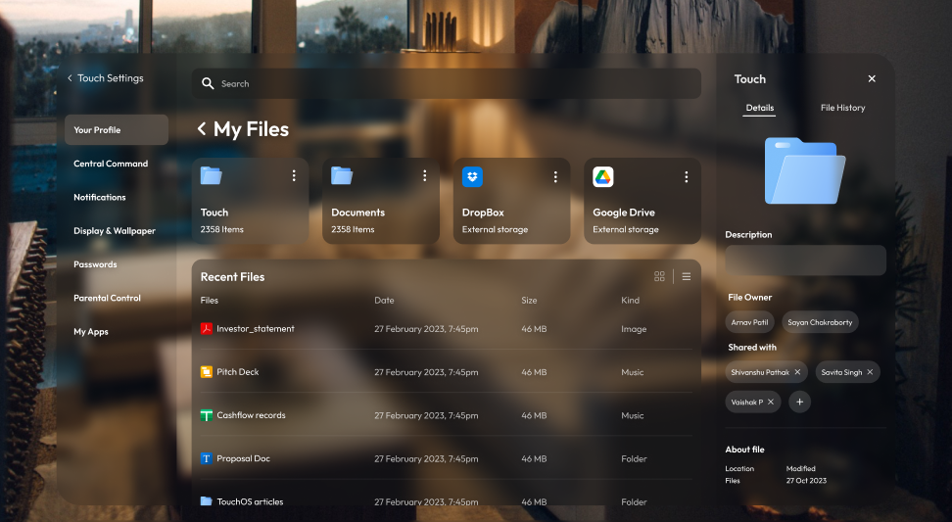Screen dimensions: 952x522
Task: Open the Documents folder three-dot menu
Action: coord(425,176)
